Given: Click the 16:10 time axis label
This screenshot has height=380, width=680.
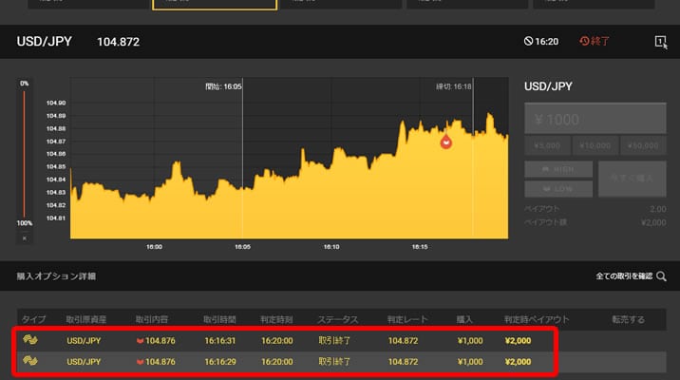Looking at the screenshot, I should [331, 246].
